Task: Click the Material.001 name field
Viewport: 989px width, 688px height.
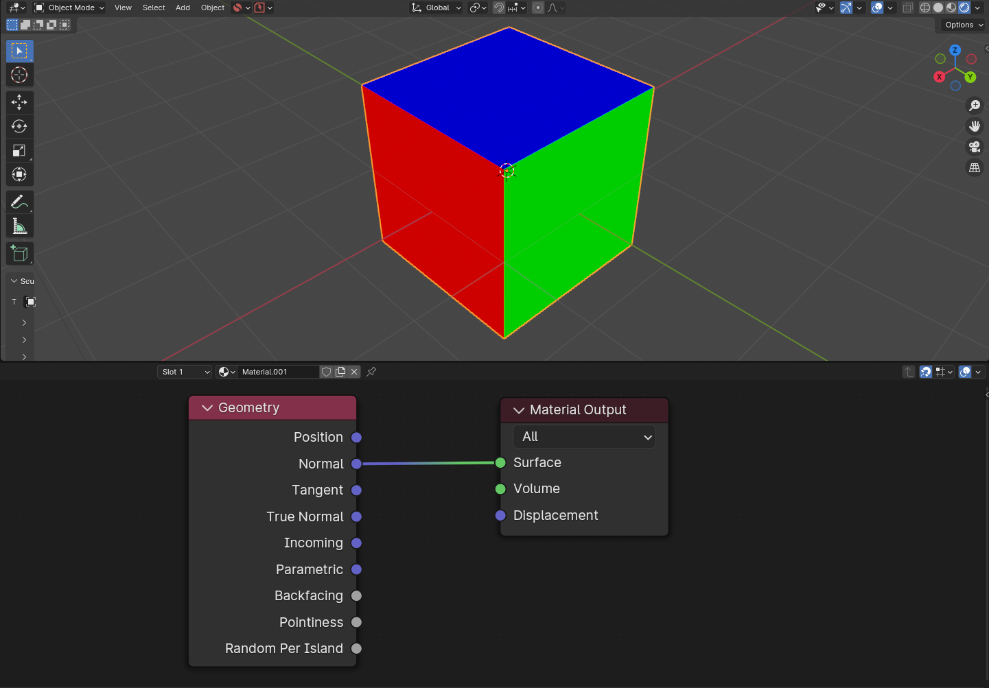Action: pyautogui.click(x=278, y=372)
